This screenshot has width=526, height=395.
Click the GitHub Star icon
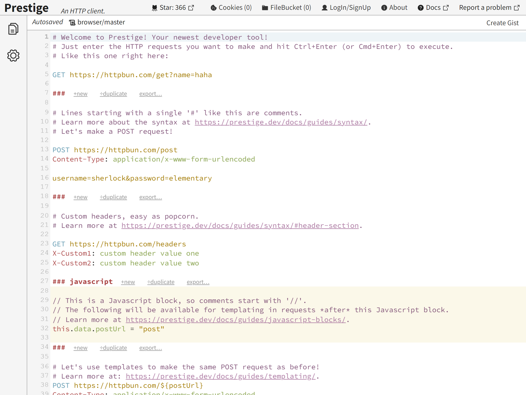coord(155,8)
